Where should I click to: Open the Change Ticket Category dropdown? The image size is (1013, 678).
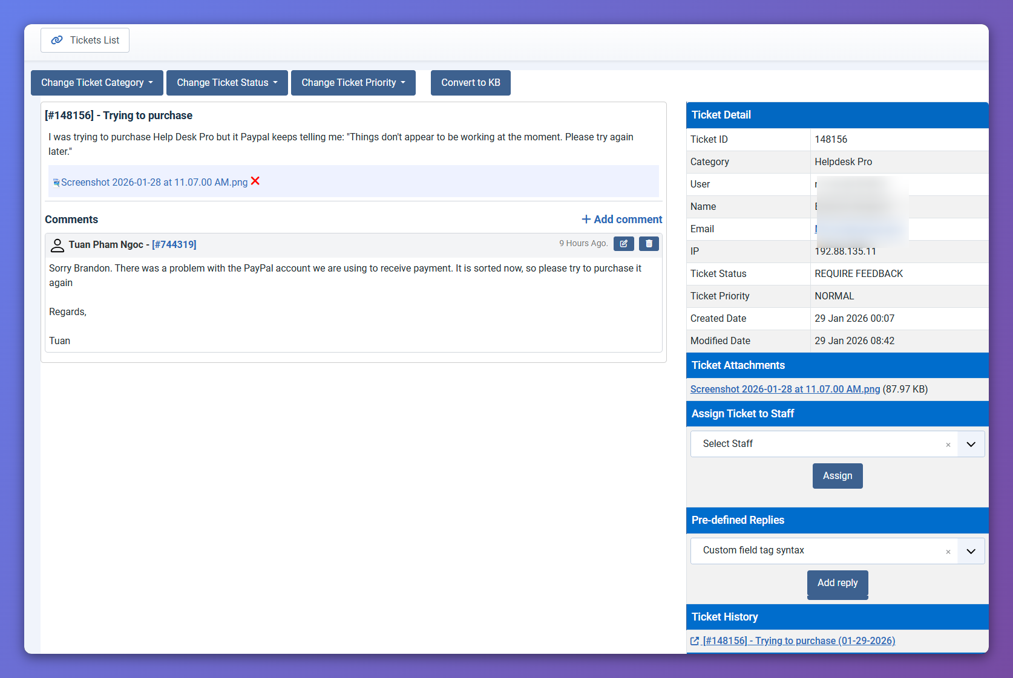(97, 83)
